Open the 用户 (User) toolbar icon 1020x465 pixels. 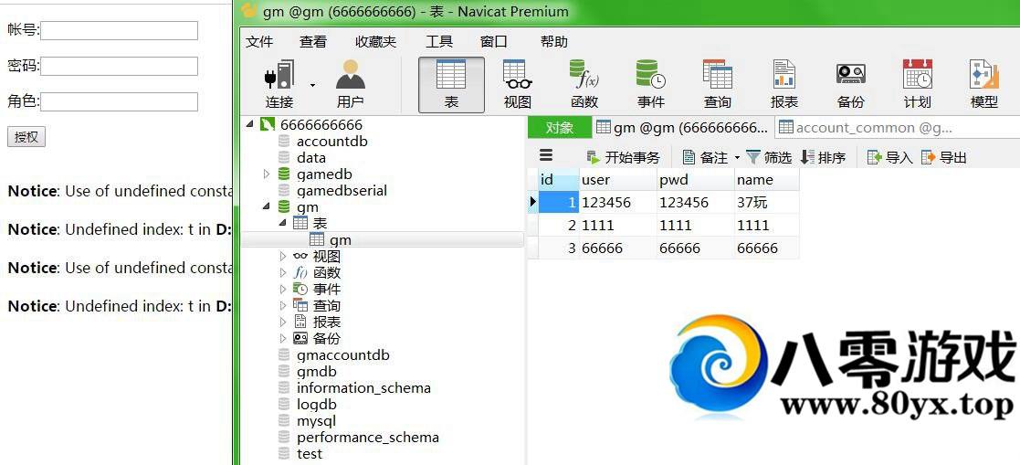click(x=350, y=84)
